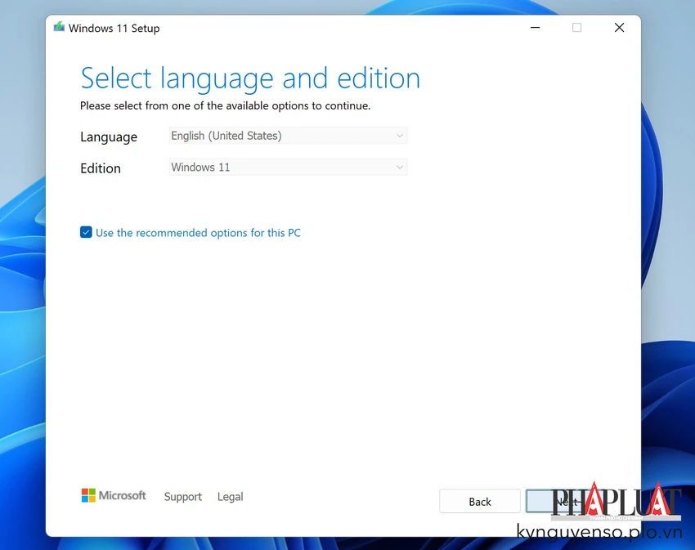Click the Windows 11 Setup title bar icon
The height and width of the screenshot is (550, 695).
point(59,28)
